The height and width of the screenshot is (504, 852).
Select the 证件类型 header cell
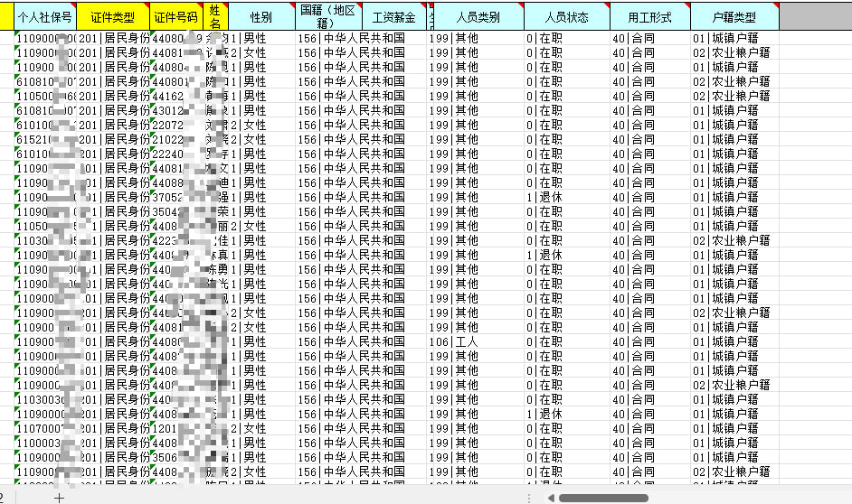coord(113,17)
